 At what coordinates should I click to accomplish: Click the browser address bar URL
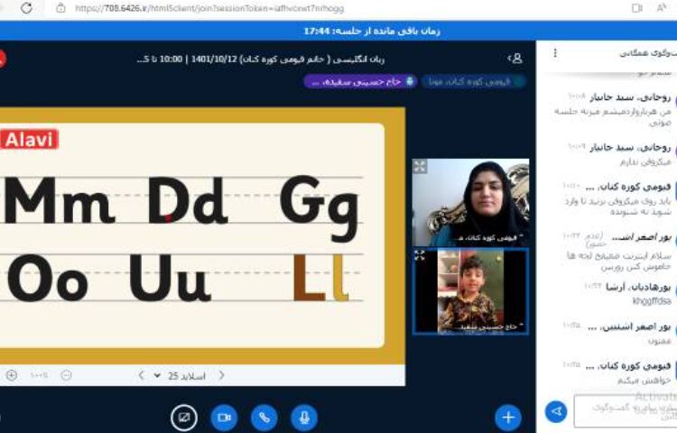click(209, 8)
